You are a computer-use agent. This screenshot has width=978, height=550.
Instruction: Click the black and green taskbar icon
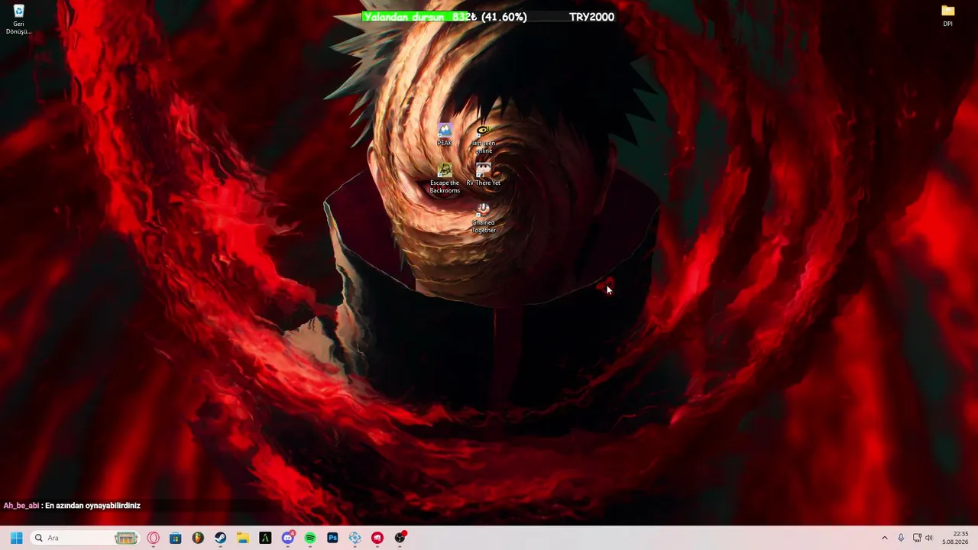coord(265,538)
